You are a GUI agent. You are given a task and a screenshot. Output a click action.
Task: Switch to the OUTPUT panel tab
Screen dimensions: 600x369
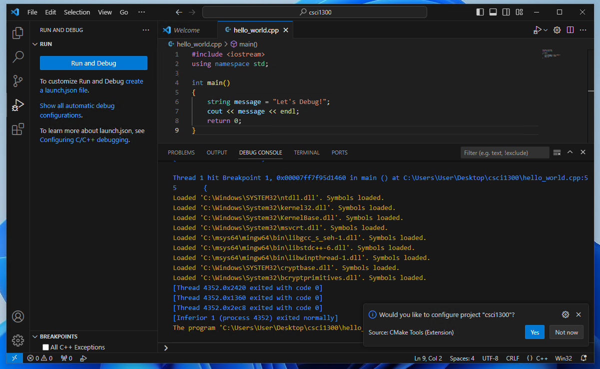(x=217, y=152)
